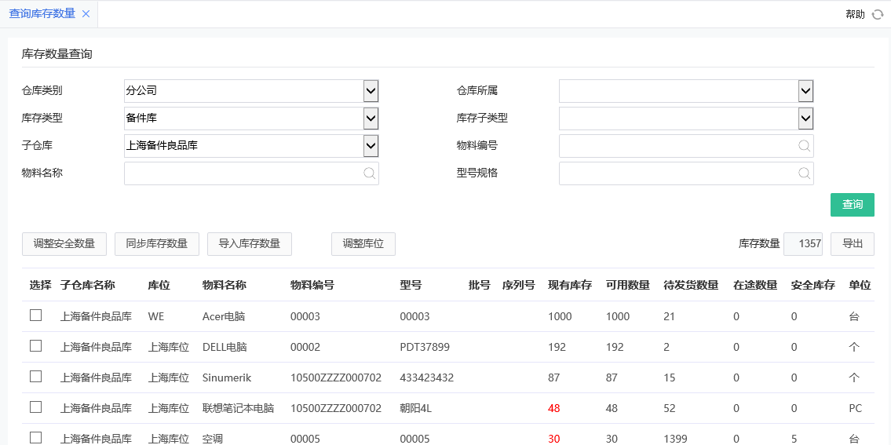Click the 同步库存数量 button
Image resolution: width=891 pixels, height=445 pixels.
click(x=156, y=244)
